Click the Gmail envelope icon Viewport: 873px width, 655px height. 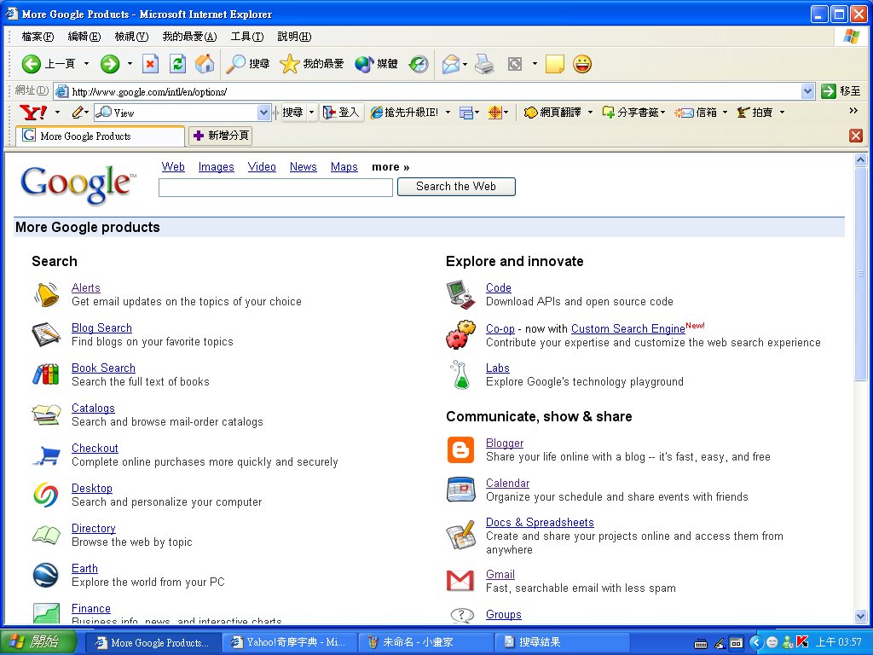tap(461, 581)
